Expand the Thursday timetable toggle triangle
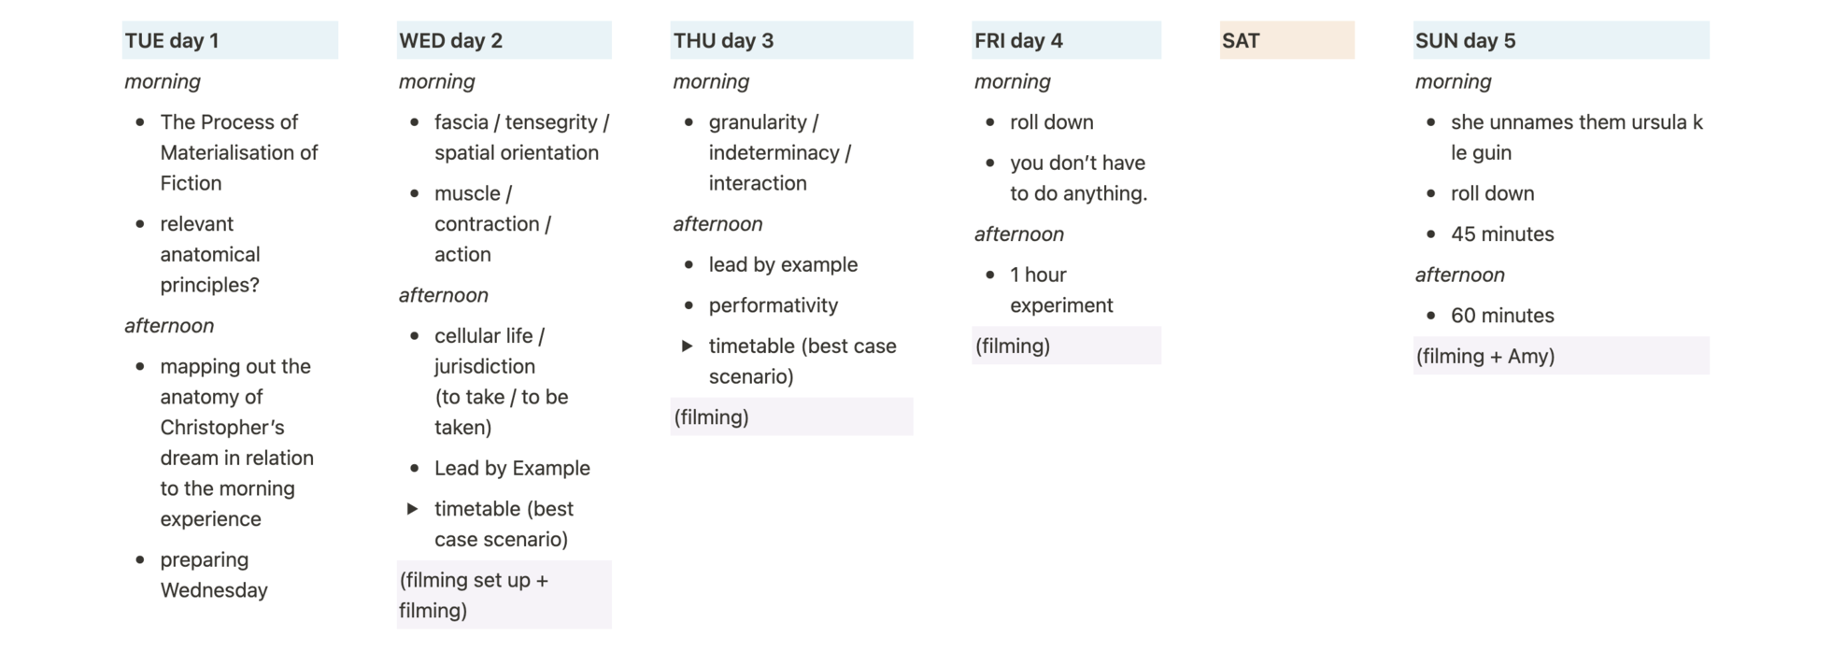Viewport: 1832px width, 650px height. click(x=687, y=346)
